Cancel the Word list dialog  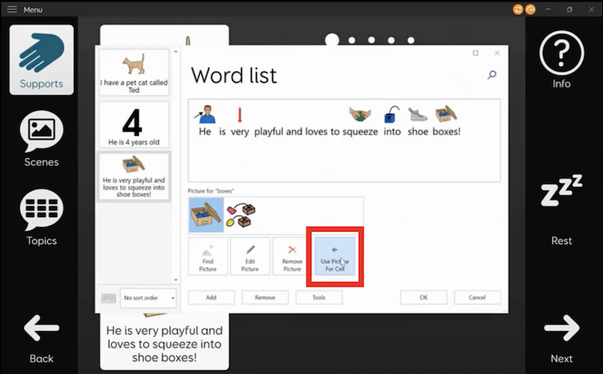[477, 298]
